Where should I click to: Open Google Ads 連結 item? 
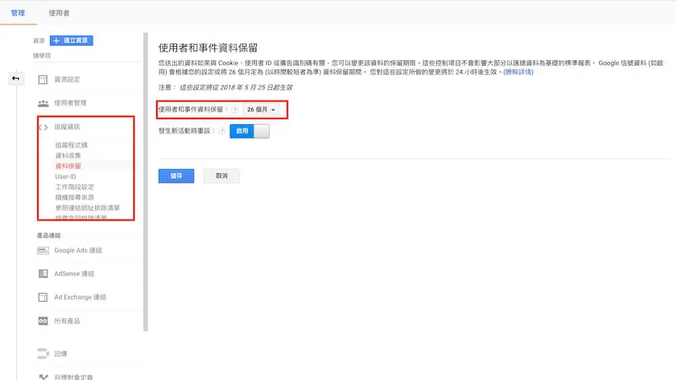tap(78, 251)
